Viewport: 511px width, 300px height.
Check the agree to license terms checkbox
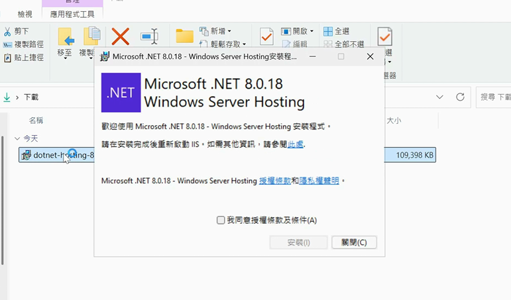tap(221, 220)
